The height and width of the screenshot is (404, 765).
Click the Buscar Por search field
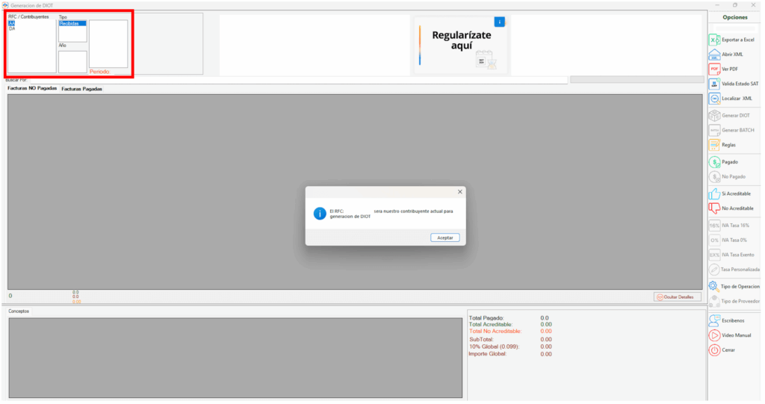299,79
